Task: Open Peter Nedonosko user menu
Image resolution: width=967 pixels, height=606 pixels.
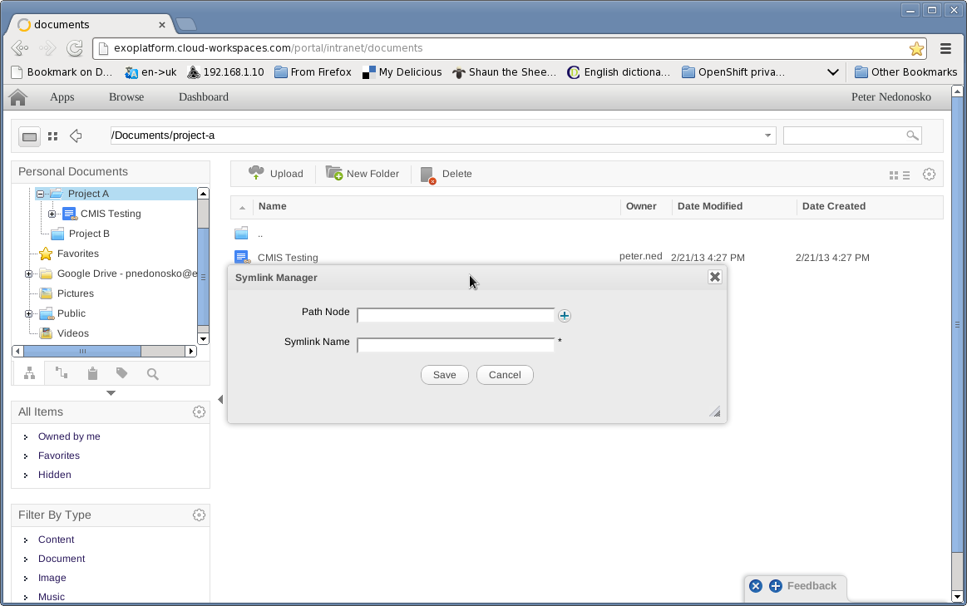Action: click(891, 97)
